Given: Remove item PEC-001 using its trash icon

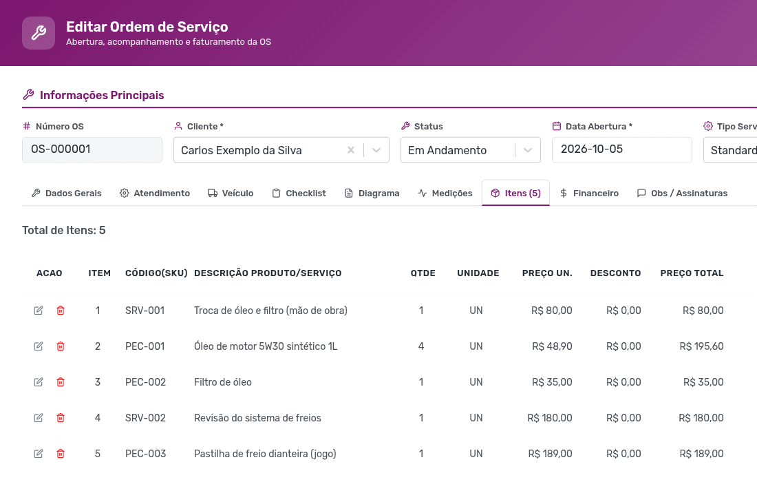Looking at the screenshot, I should click(x=61, y=346).
